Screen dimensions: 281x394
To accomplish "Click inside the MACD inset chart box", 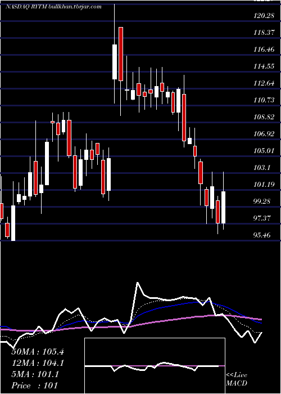I will point(155,366).
